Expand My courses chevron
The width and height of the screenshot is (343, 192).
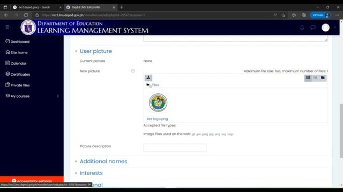pyautogui.click(x=58, y=96)
